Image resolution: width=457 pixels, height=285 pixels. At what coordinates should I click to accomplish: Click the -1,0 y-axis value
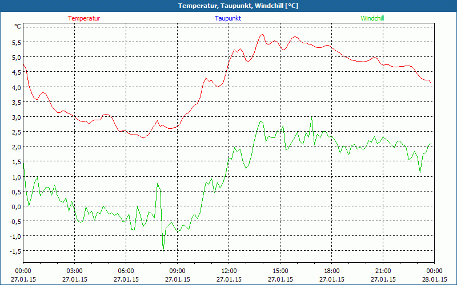(15, 237)
